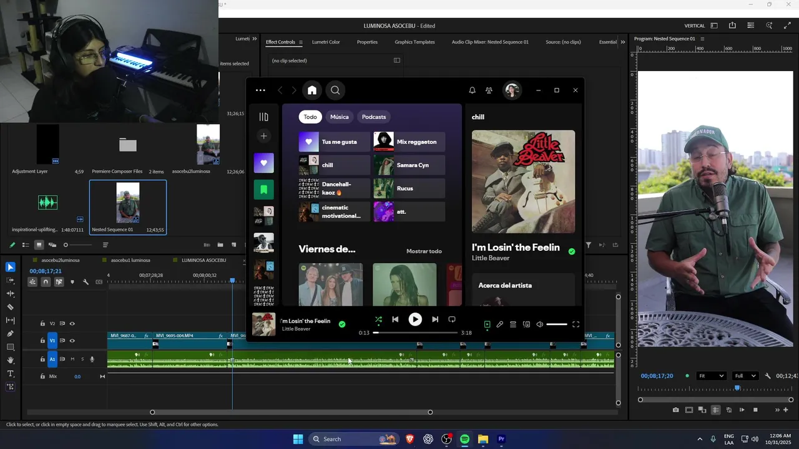Open Connect to a device icon in Spotify
This screenshot has height=449, width=799.
(x=526, y=324)
